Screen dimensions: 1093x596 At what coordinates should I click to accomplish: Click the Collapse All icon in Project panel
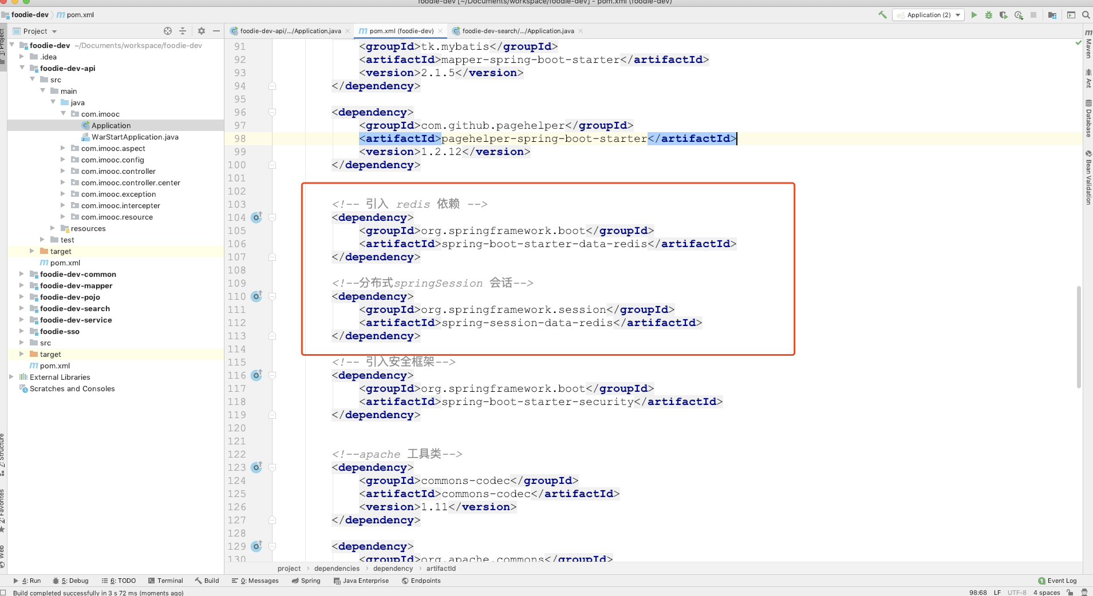[x=183, y=31]
